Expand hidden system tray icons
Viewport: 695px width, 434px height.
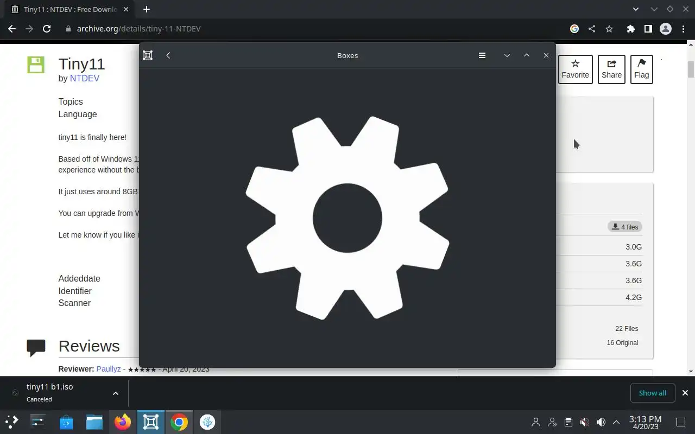[616, 422]
